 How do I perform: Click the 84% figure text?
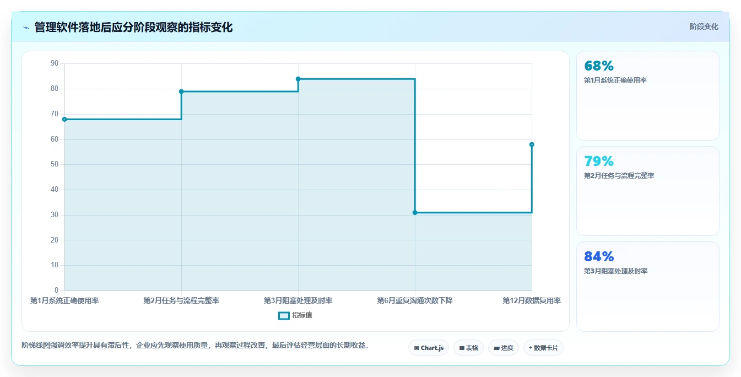(599, 257)
